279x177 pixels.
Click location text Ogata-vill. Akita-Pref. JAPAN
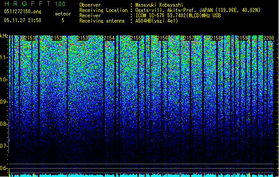click(x=174, y=10)
